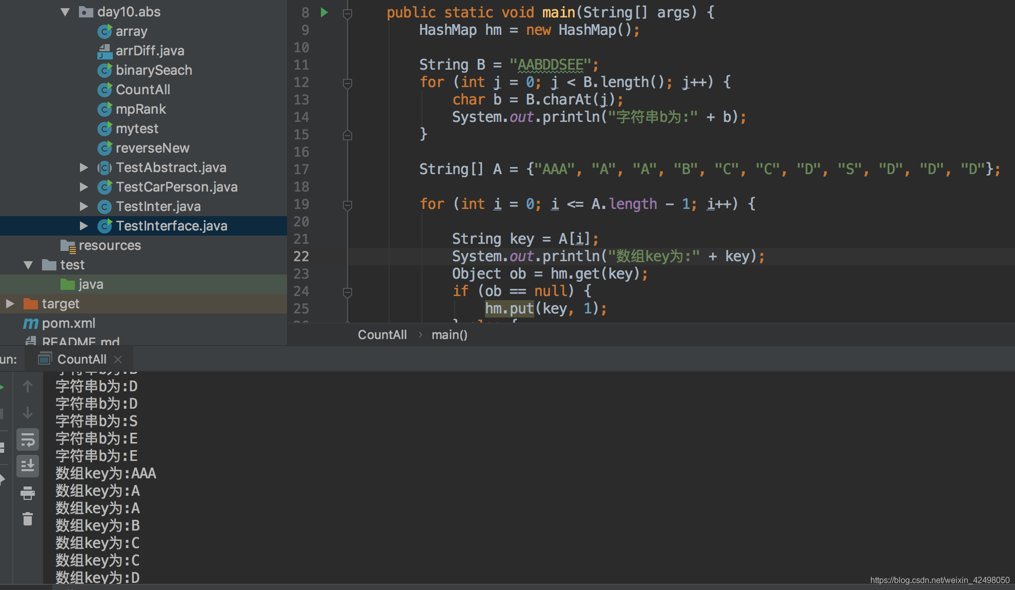Screen dimensions: 1015x590
Task: Click the green run gutter icon at line 8
Action: [x=324, y=12]
